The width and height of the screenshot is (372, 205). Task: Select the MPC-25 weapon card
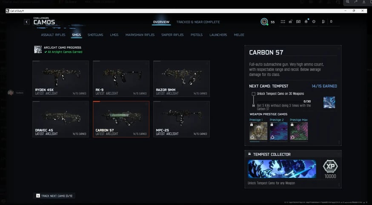181,119
